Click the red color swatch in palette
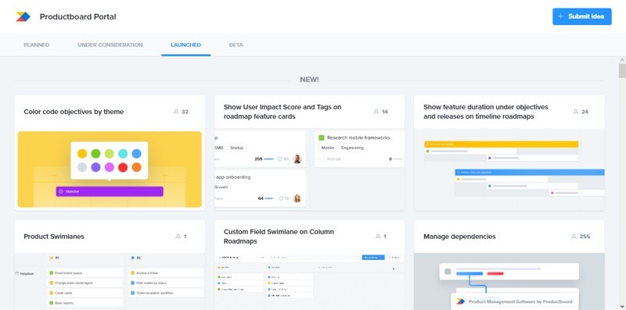626x310 pixels. click(123, 167)
